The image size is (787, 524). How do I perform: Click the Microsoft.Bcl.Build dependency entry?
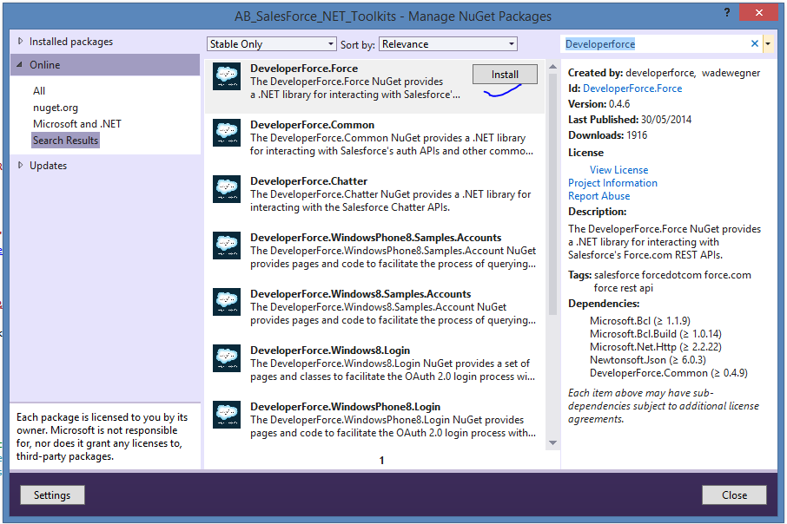pos(656,334)
